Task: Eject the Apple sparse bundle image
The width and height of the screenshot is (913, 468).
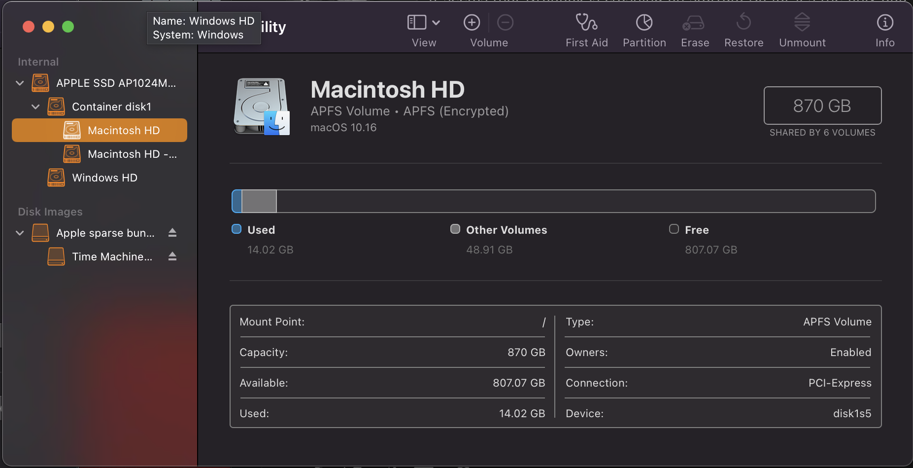Action: tap(172, 233)
